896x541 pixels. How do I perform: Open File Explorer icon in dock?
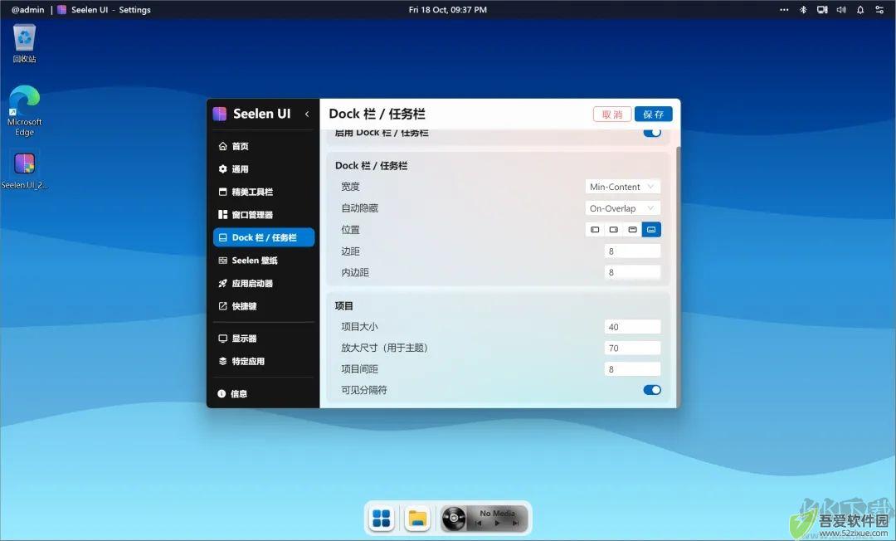pos(417,519)
